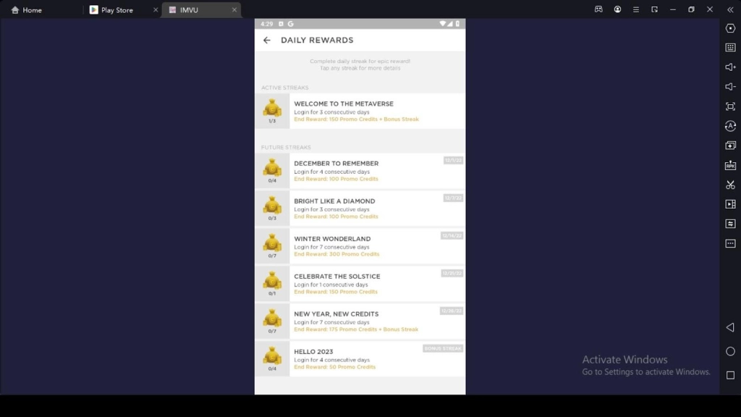Screen dimensions: 741x417
Task: Click the 300 Promo Credits reward text
Action: [336, 254]
